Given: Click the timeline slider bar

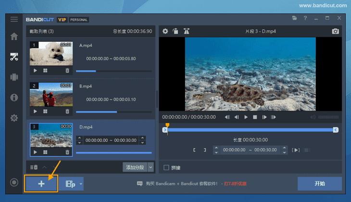Looking at the screenshot, I should (x=250, y=130).
